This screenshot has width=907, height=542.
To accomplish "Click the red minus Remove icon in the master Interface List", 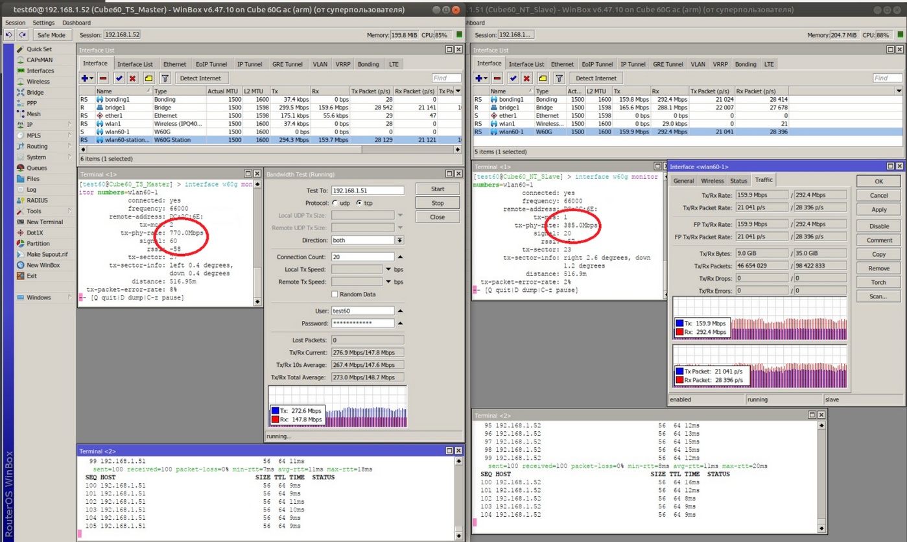I will [x=103, y=78].
